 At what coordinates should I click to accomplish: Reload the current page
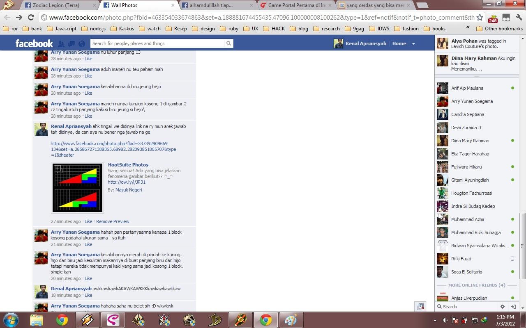coord(31,17)
